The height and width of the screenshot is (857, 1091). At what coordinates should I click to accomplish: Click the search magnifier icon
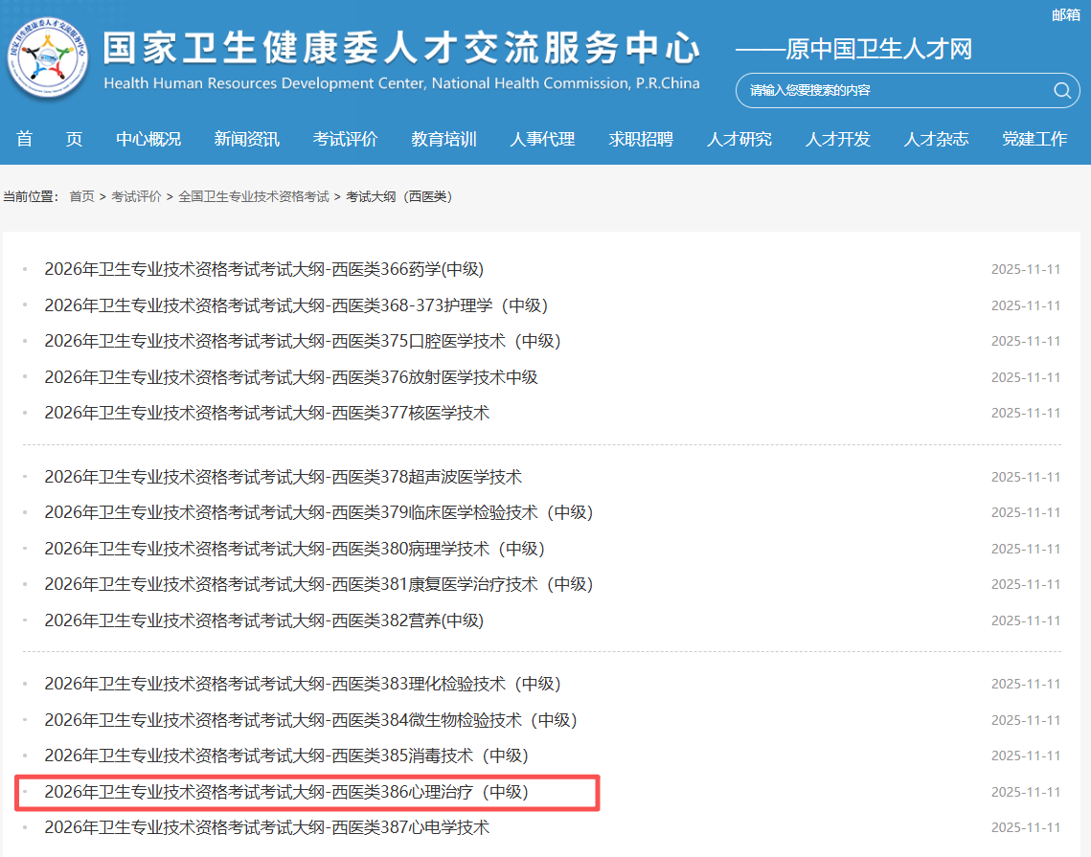point(1061,91)
